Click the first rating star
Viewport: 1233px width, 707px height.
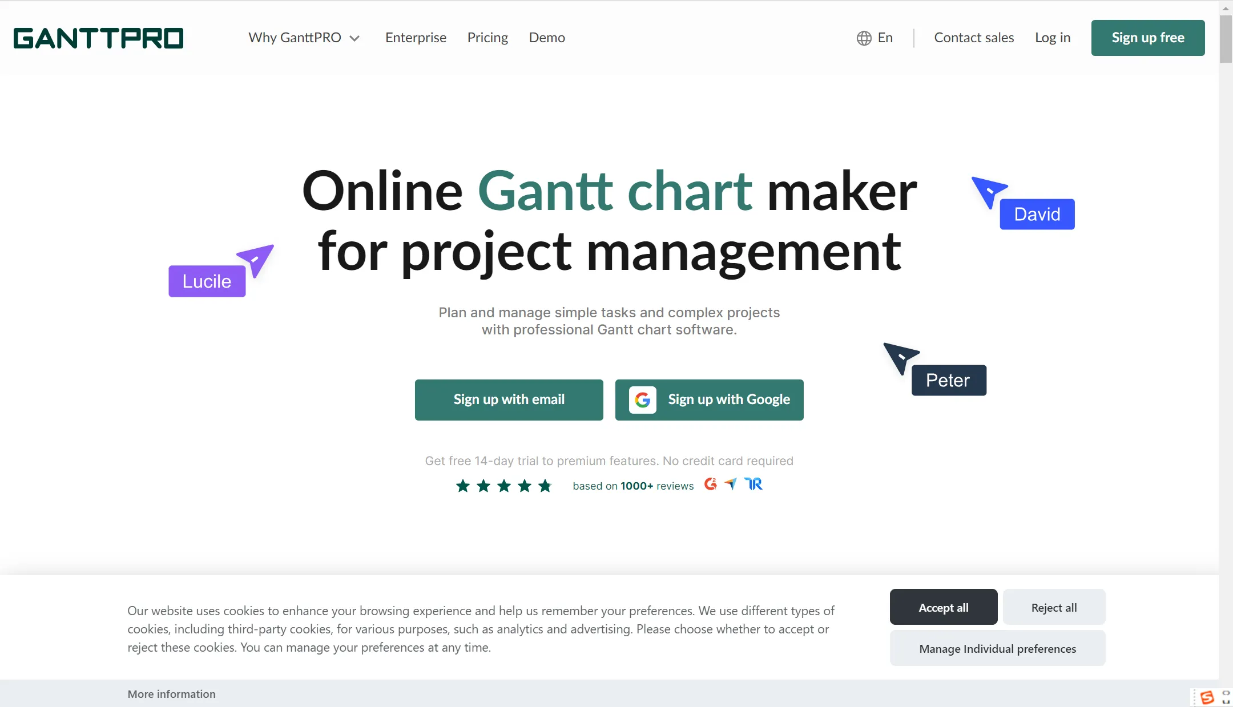(x=463, y=486)
